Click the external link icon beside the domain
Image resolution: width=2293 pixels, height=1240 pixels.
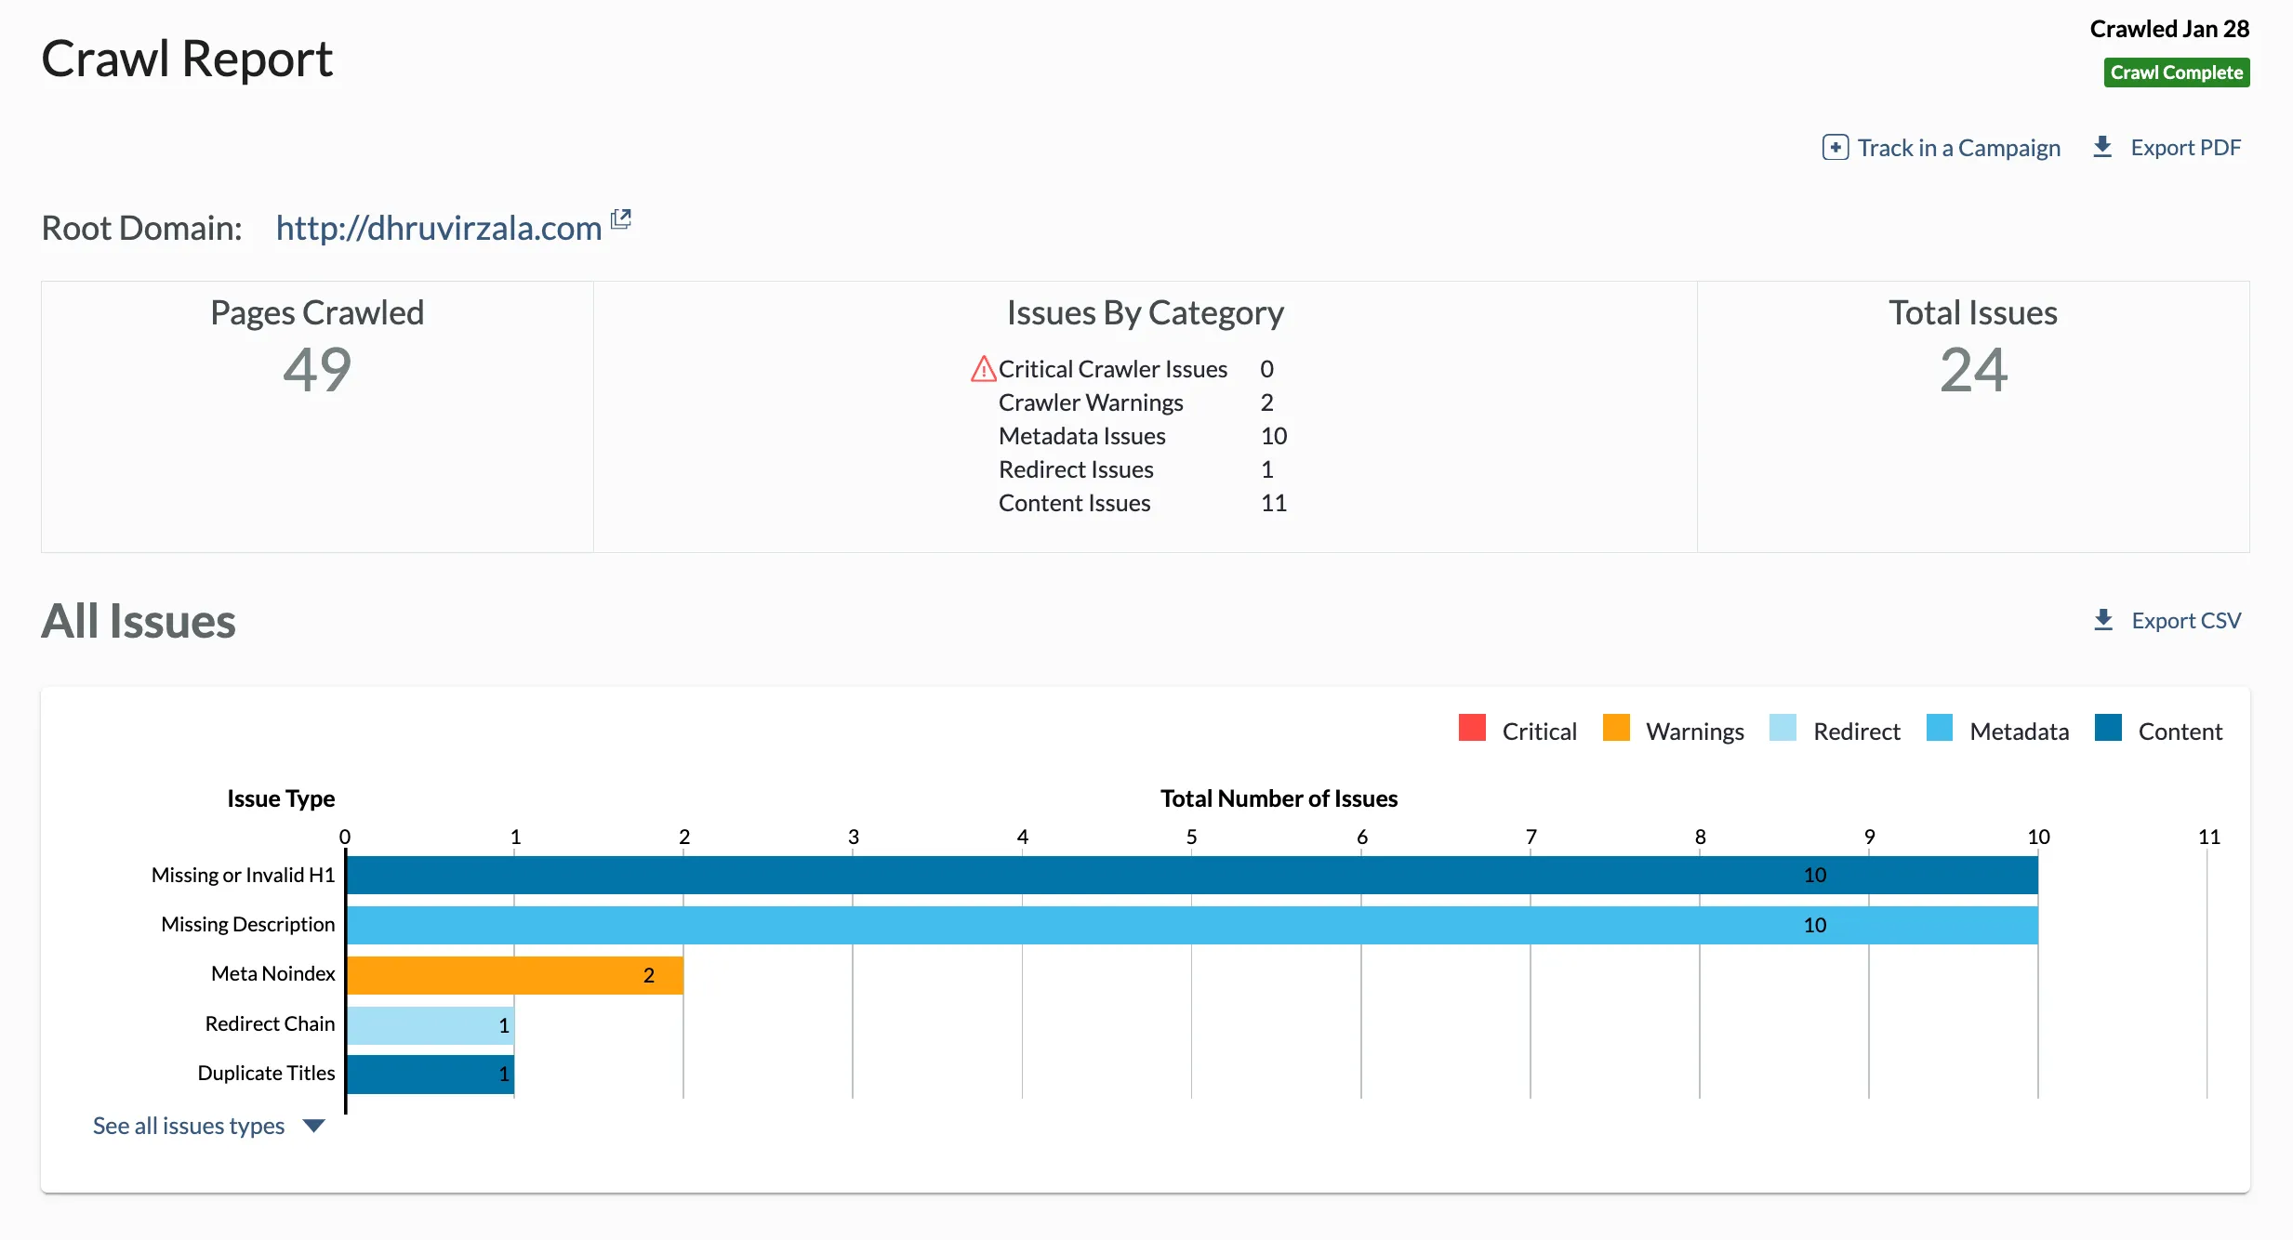click(621, 219)
